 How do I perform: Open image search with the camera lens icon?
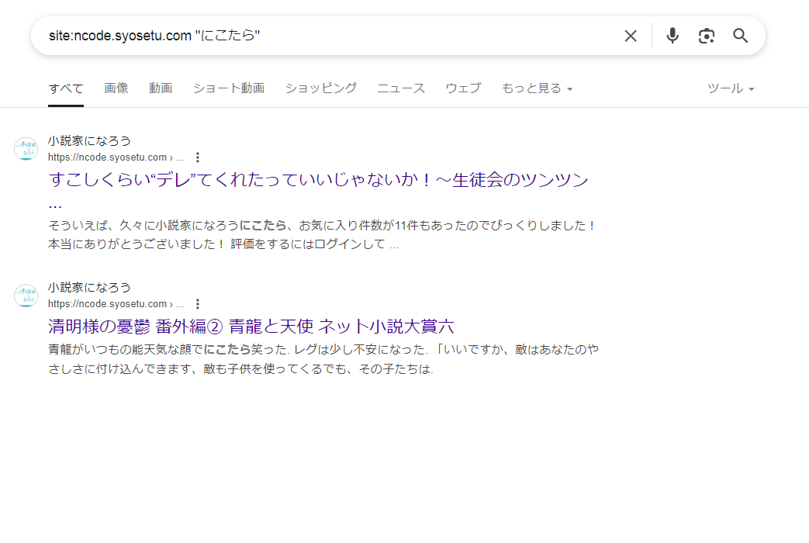(x=707, y=36)
